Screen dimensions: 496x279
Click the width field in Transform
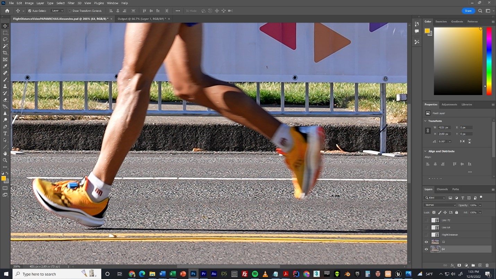click(445, 127)
